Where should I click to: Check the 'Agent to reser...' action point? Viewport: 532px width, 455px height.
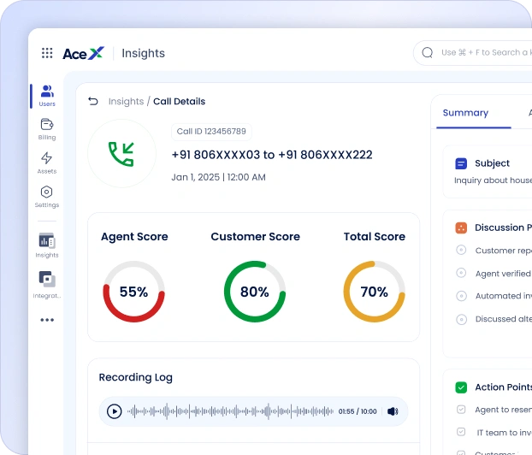[461, 410]
